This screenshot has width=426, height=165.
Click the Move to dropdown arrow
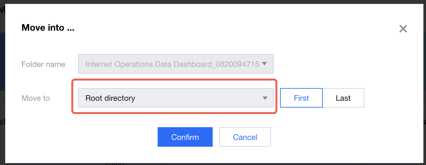pos(265,98)
